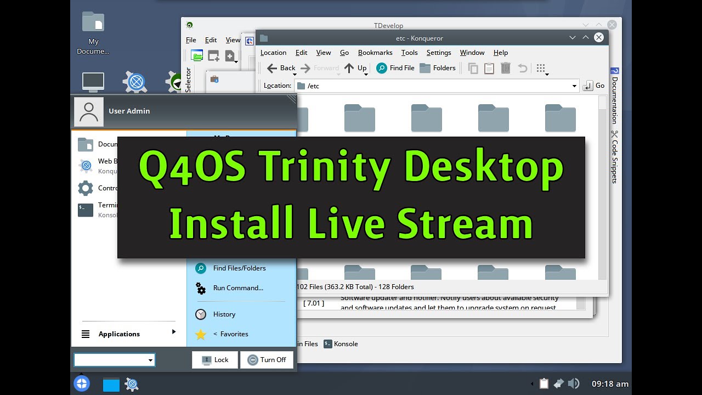
Task: Open the Selector side tab in TDevelop
Action: 188,80
